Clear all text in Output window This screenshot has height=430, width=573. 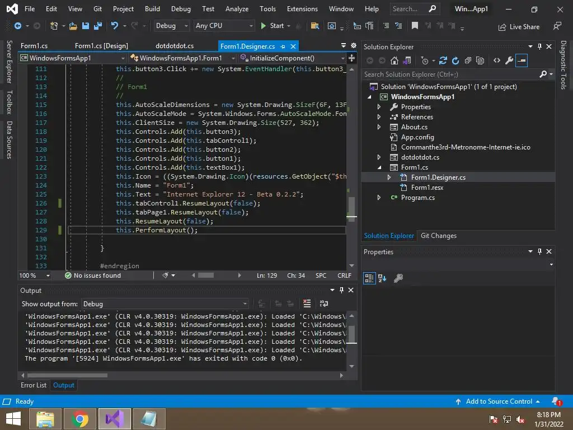(x=307, y=303)
